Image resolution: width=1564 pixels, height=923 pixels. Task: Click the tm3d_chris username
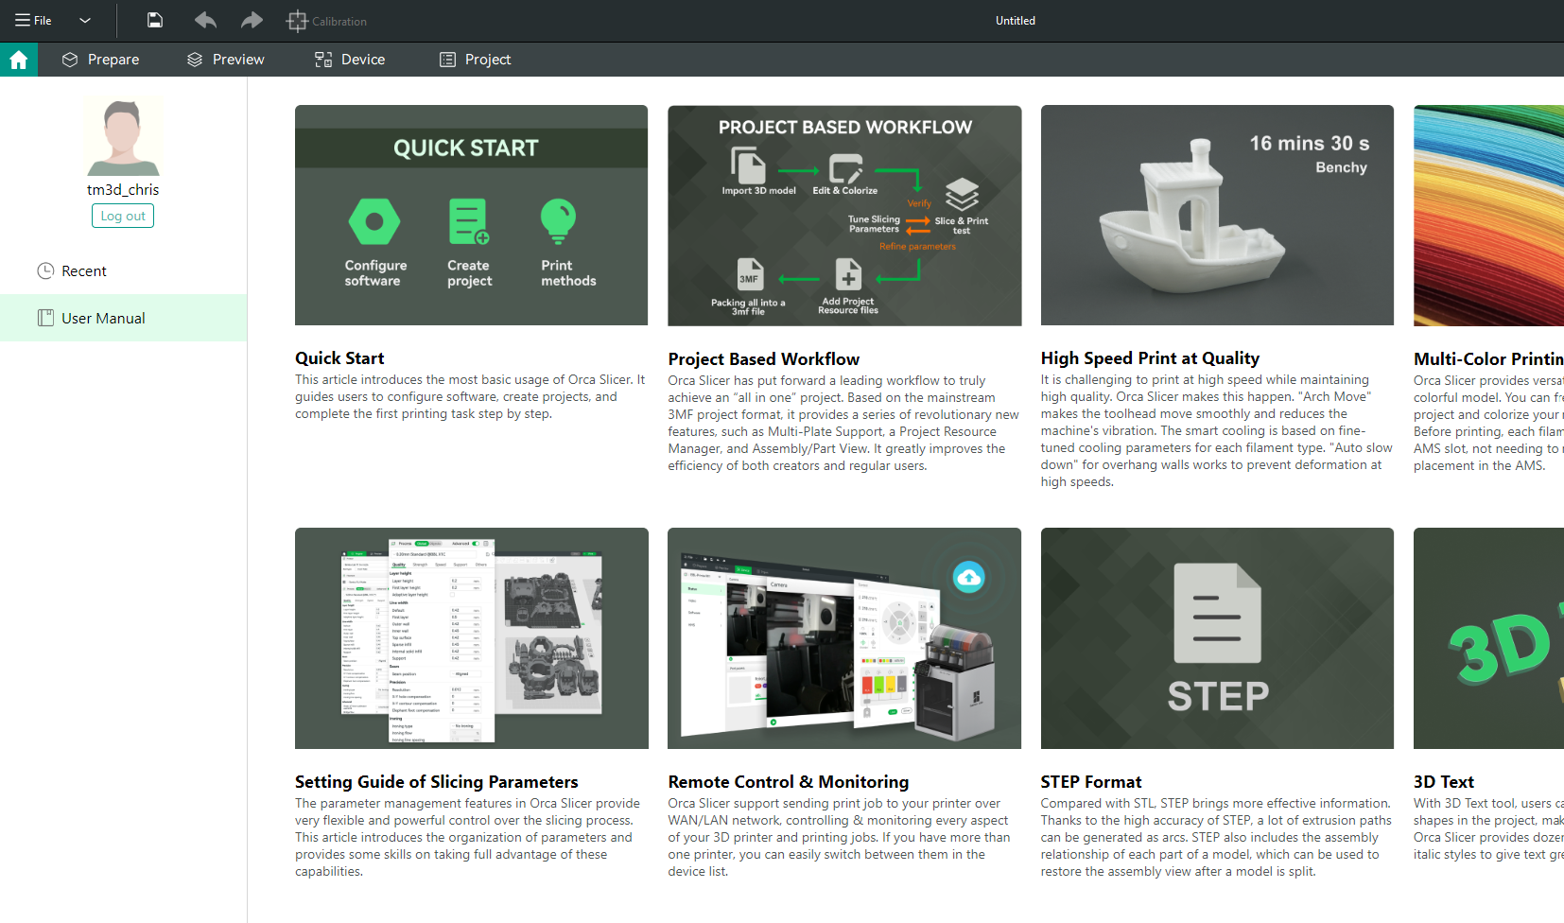tap(123, 189)
